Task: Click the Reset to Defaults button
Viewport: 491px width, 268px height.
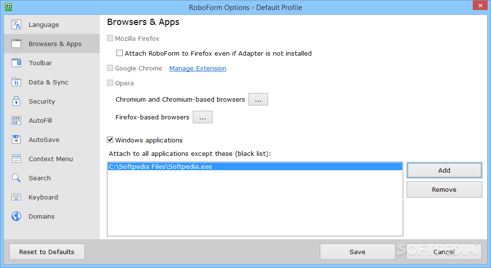Action: coord(47,252)
